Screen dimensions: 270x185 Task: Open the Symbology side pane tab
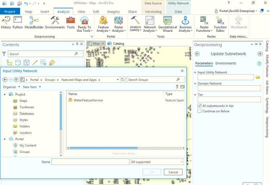(x=267, y=105)
